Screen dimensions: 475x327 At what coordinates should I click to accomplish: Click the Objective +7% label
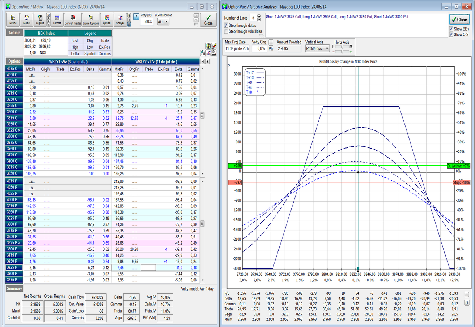(458, 165)
